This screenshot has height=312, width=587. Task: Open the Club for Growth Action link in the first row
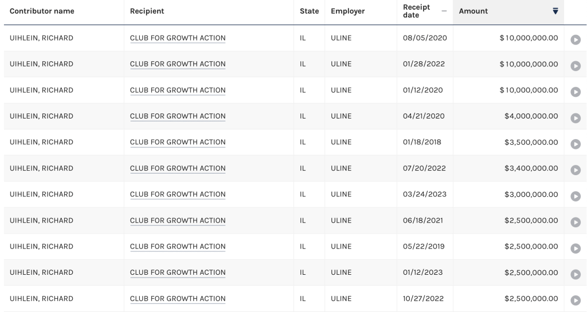click(x=178, y=38)
